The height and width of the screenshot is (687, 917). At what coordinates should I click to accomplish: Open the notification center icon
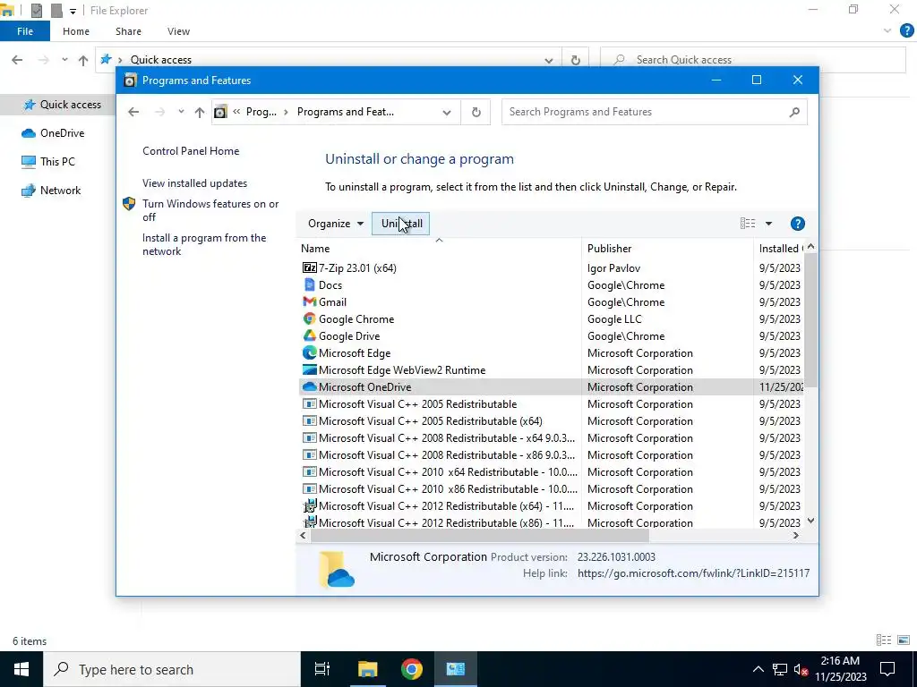[x=887, y=669]
